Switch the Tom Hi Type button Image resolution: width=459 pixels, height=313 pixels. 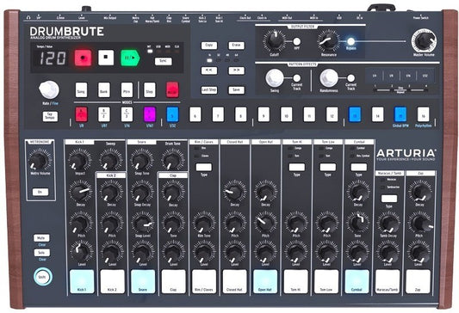297,167
